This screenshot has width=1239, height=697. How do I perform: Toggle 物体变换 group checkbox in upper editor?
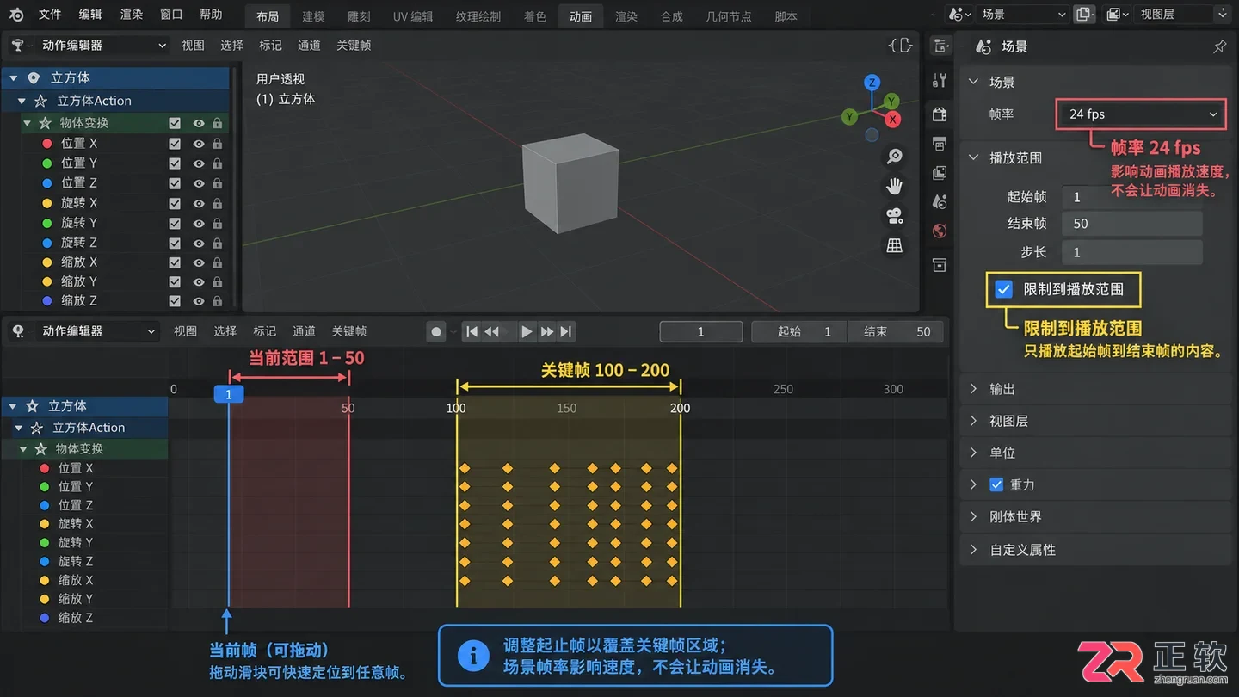(x=175, y=123)
